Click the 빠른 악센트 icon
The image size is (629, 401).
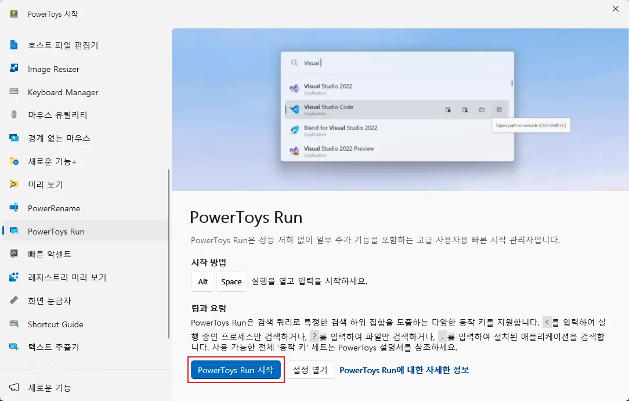[x=14, y=254]
